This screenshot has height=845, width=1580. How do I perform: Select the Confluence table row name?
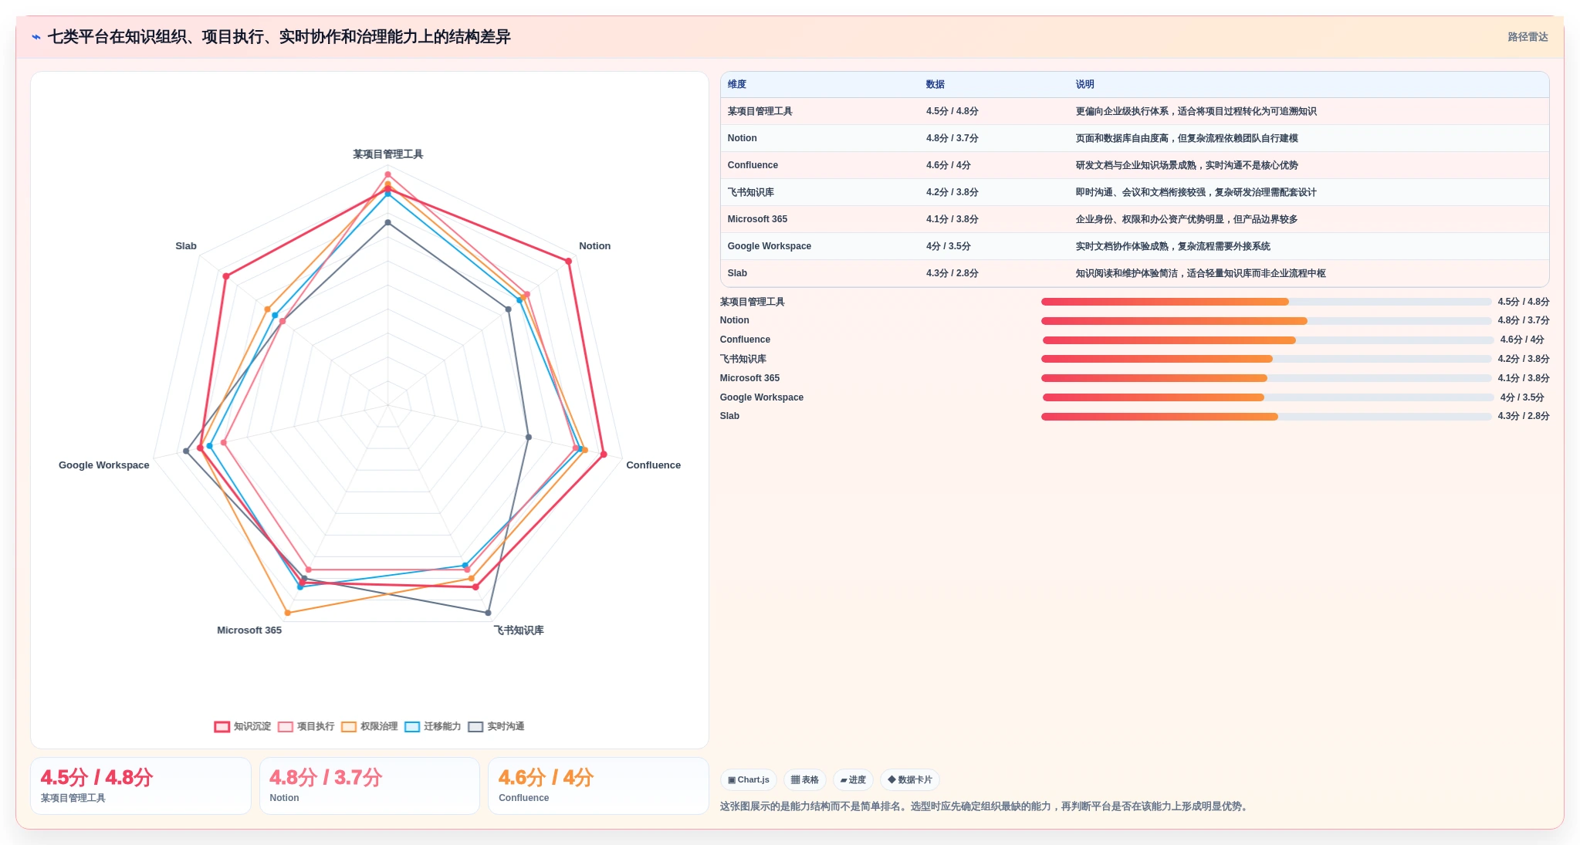click(x=753, y=165)
